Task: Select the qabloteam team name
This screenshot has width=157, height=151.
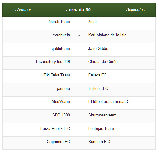Action: coord(61,49)
